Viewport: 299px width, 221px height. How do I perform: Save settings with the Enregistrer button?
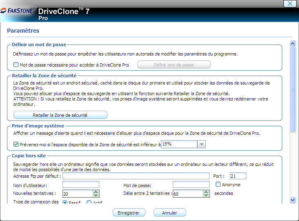point(129,212)
